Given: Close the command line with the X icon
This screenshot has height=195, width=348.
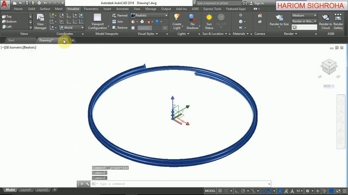Looking at the screenshot, I should (82, 184).
